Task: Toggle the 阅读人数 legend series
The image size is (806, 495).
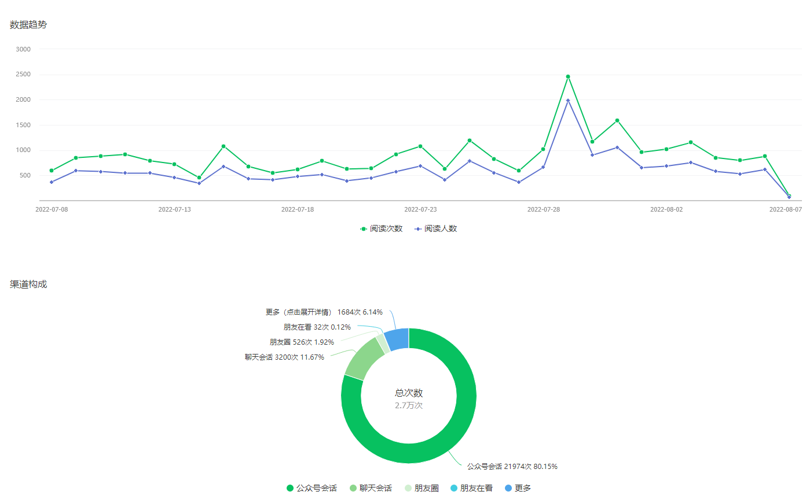Action: 435,228
